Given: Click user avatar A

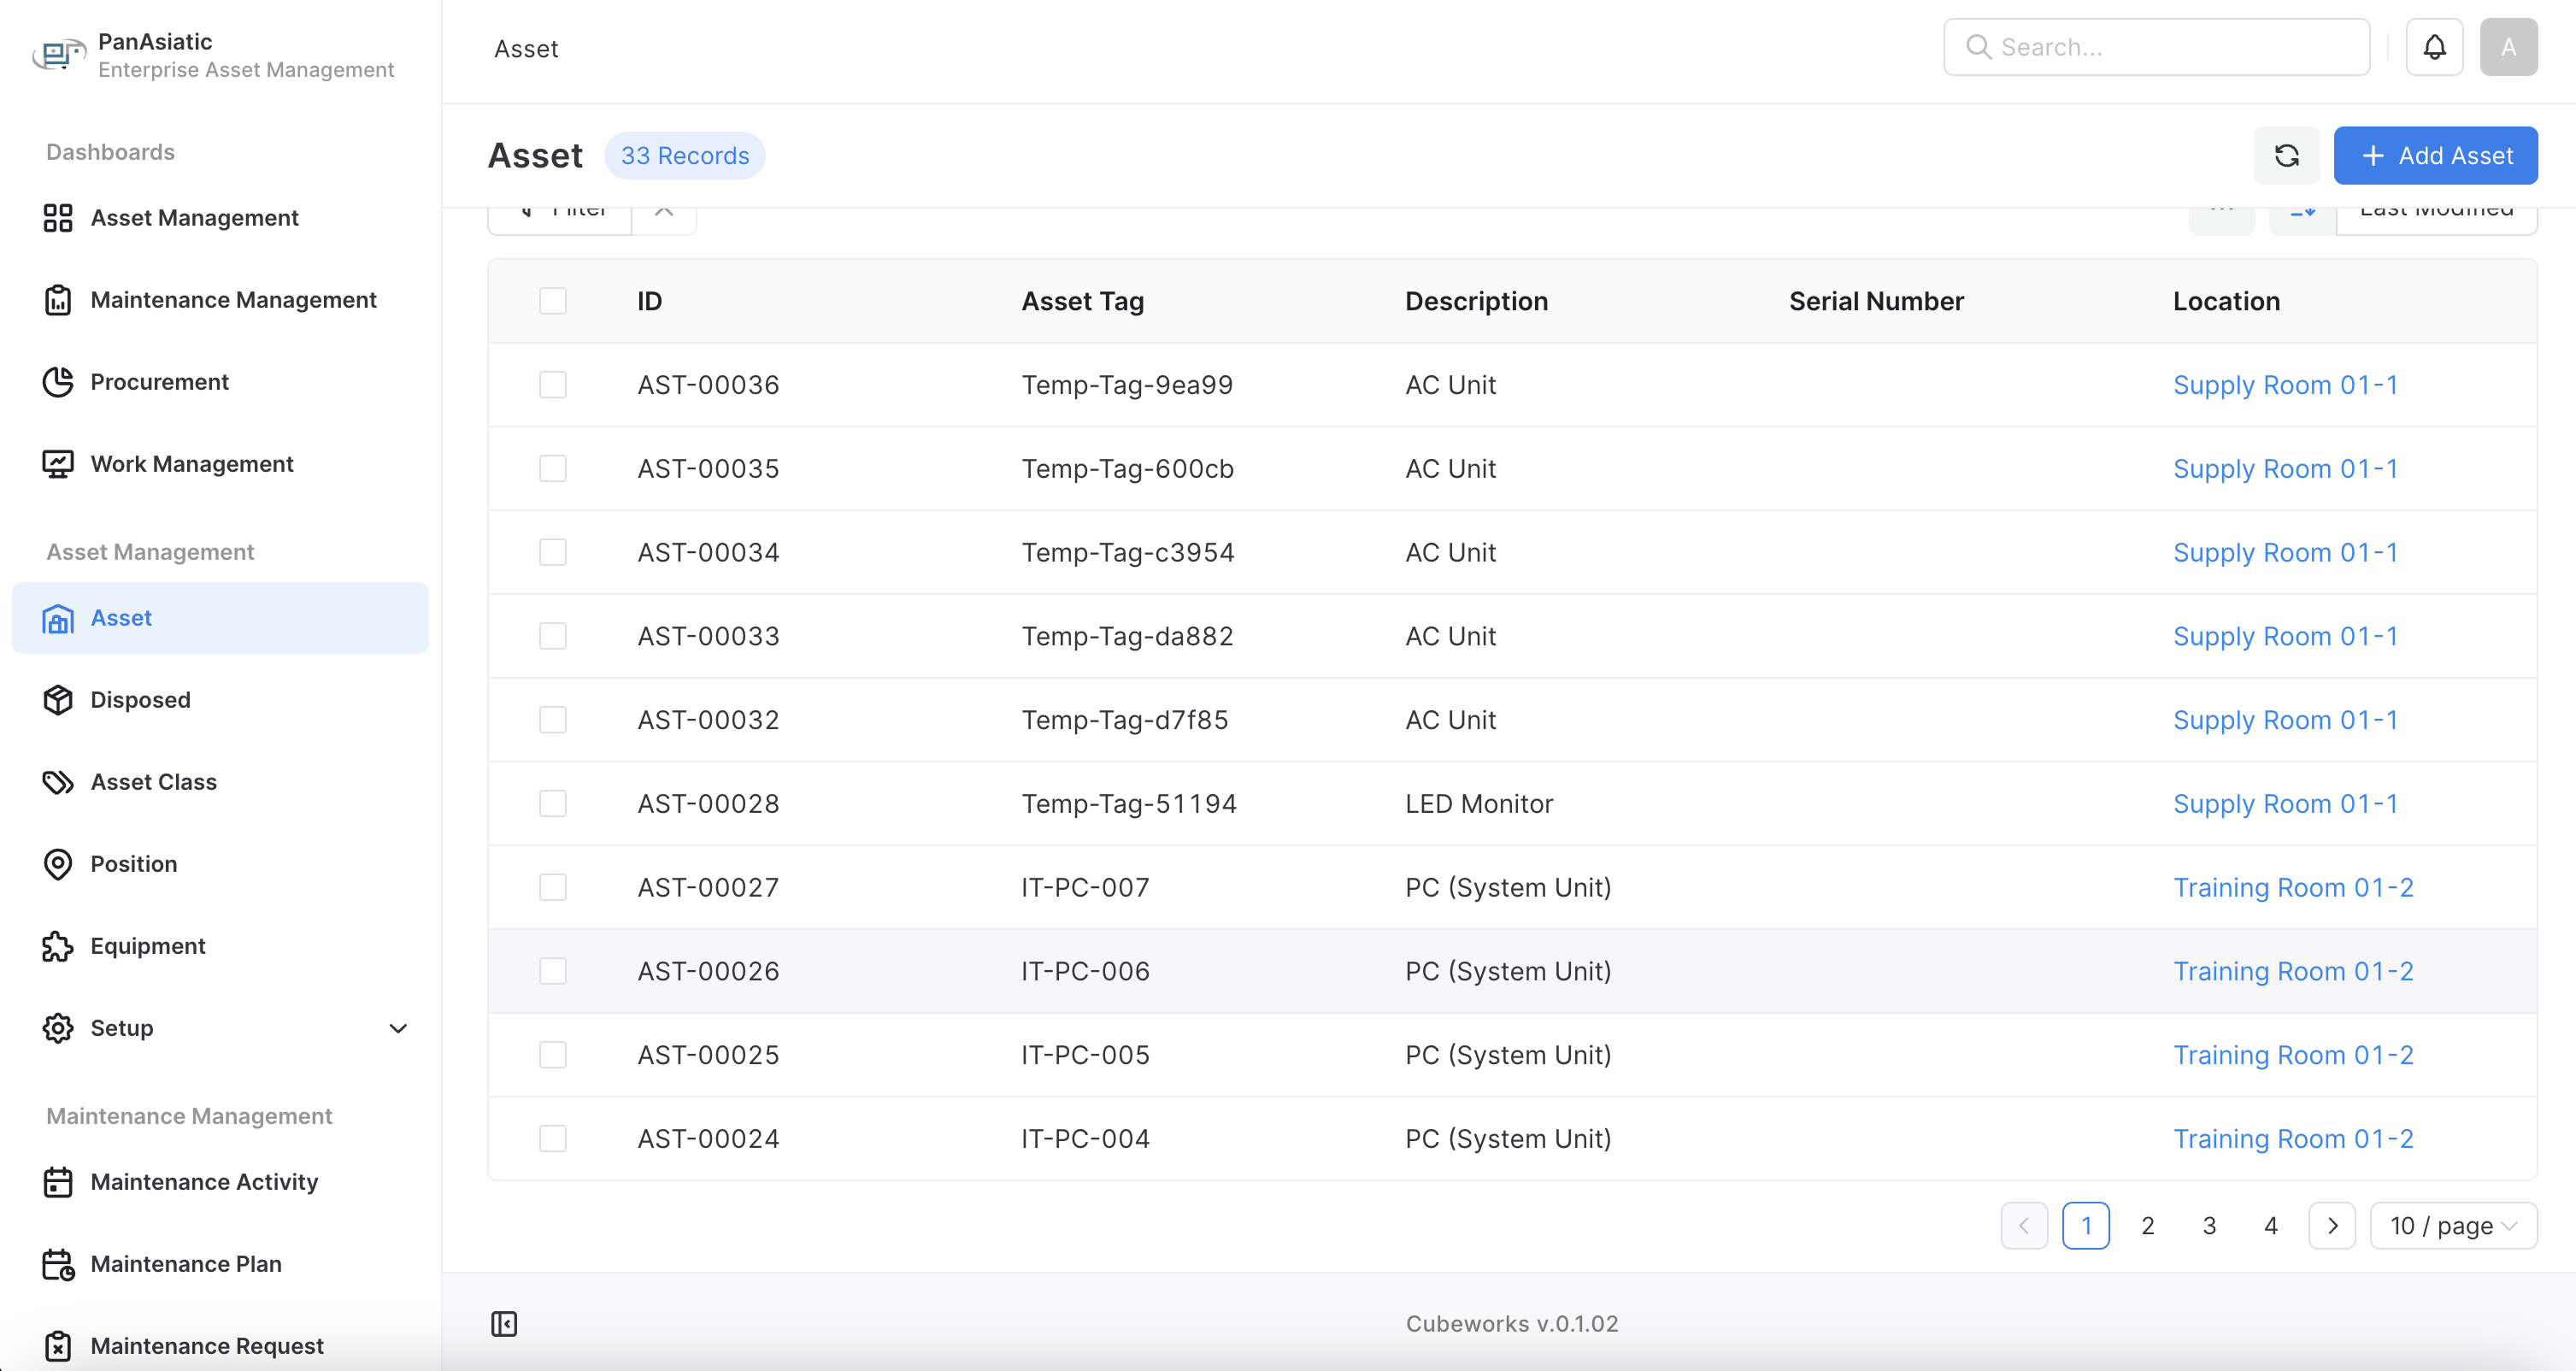Looking at the screenshot, I should coord(2508,47).
